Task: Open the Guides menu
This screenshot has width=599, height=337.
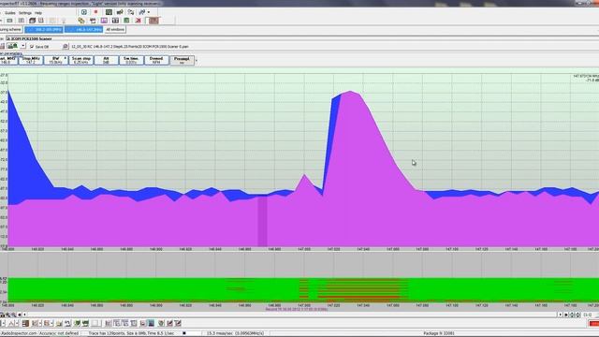Action: 10,12
